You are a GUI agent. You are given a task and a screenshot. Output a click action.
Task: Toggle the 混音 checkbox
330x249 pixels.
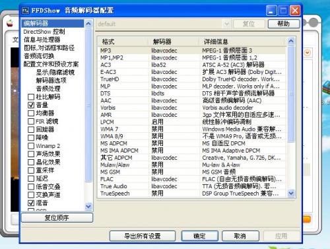pyautogui.click(x=31, y=203)
